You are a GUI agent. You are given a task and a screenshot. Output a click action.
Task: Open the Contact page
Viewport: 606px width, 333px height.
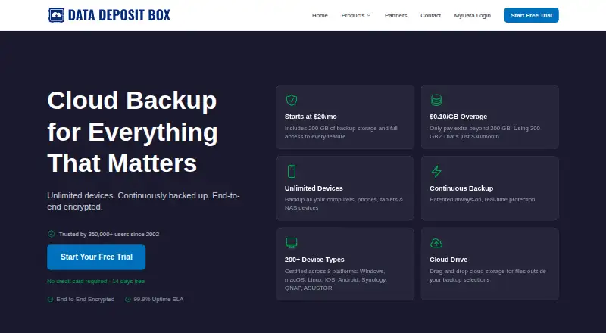point(430,15)
